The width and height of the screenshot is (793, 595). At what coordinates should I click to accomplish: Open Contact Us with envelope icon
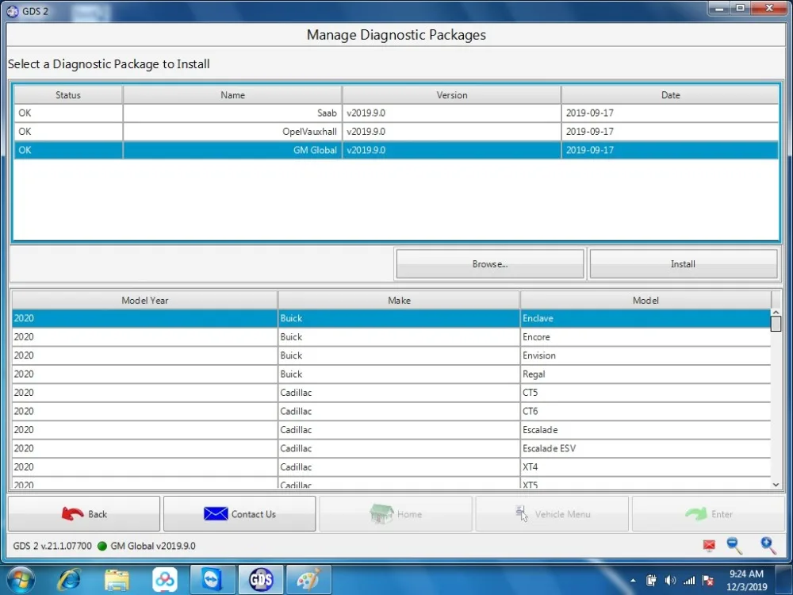click(x=239, y=514)
